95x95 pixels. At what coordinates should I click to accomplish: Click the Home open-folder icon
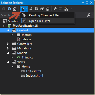coord(18,67)
